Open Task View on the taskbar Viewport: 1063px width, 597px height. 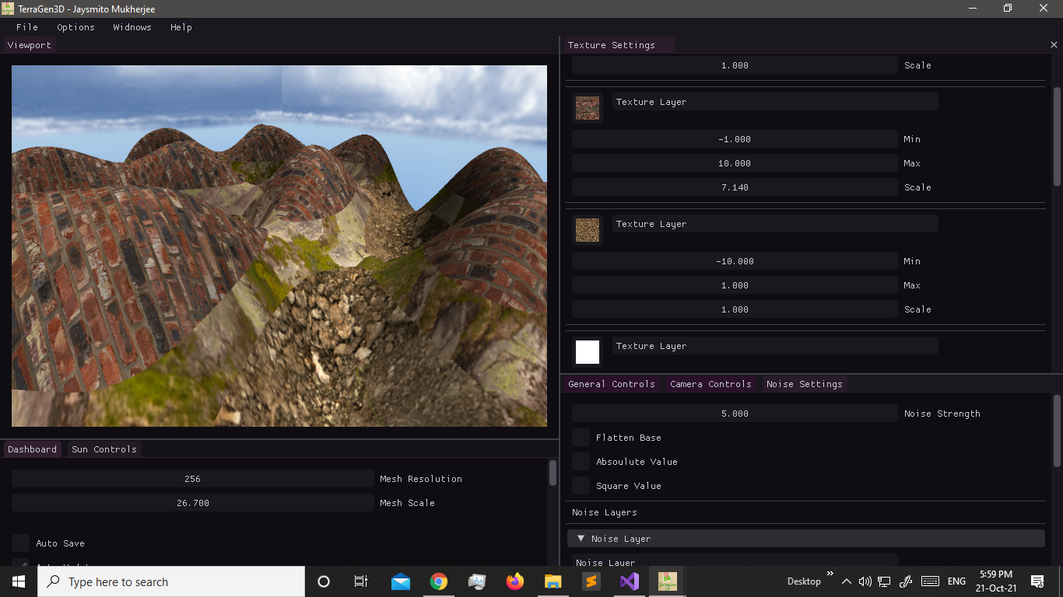pos(361,581)
